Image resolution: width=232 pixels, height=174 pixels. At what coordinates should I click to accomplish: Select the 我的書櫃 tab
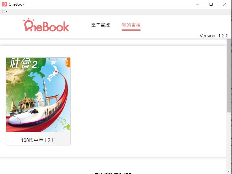(x=131, y=25)
